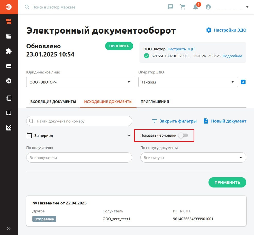Click the green certificate check icon
This screenshot has width=254, height=235.
tap(147, 56)
